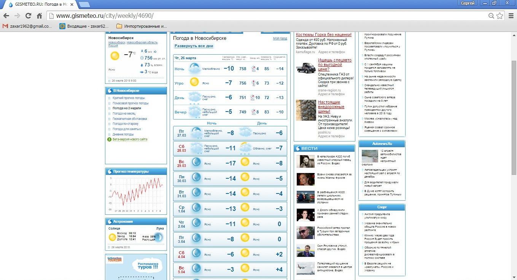Click the GAZ truck ad thumbnail

pos(305,69)
